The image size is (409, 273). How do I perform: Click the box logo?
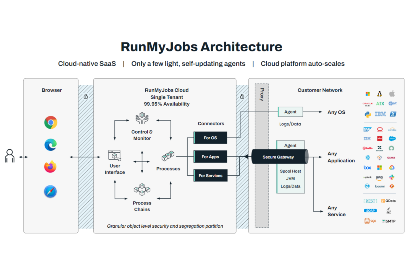(367, 167)
